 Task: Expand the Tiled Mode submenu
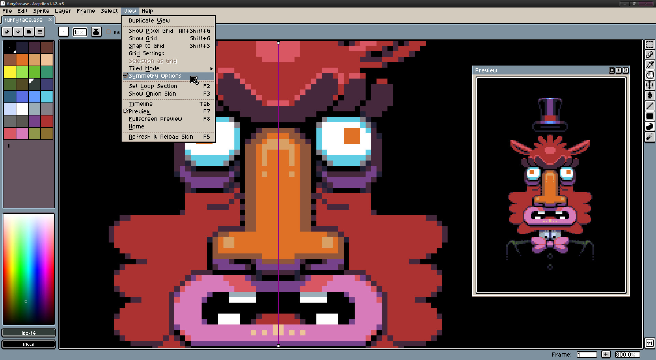point(143,68)
